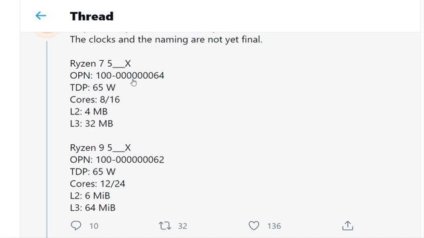View the 136 likes count
Image resolution: width=424 pixels, height=238 pixels.
tap(274, 226)
